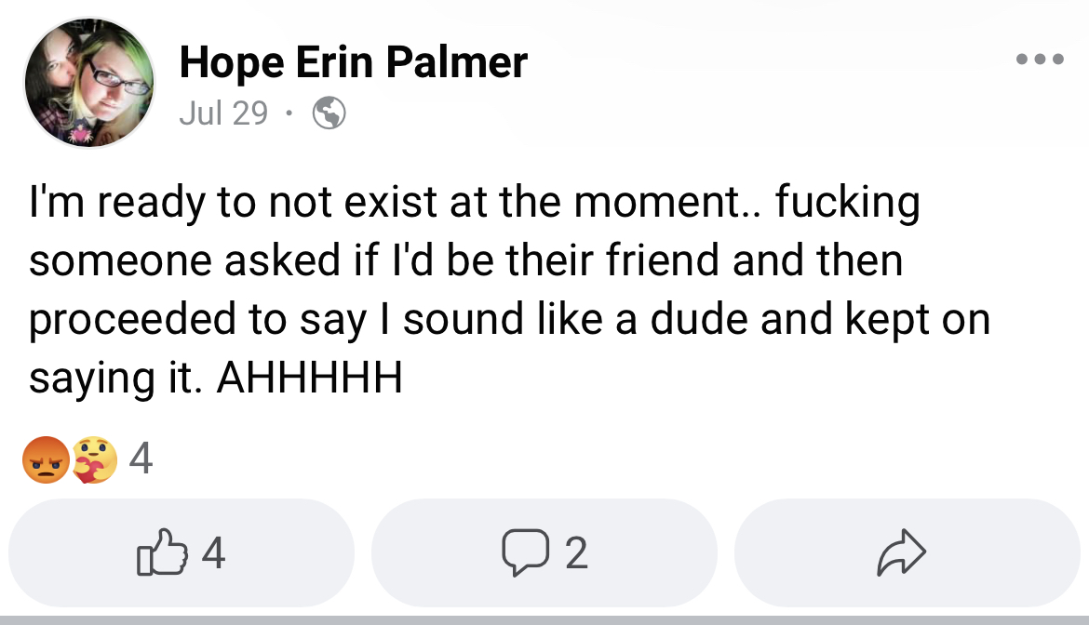1089x625 pixels.
Task: Click the Jul 29 timestamp link
Action: coord(223,113)
